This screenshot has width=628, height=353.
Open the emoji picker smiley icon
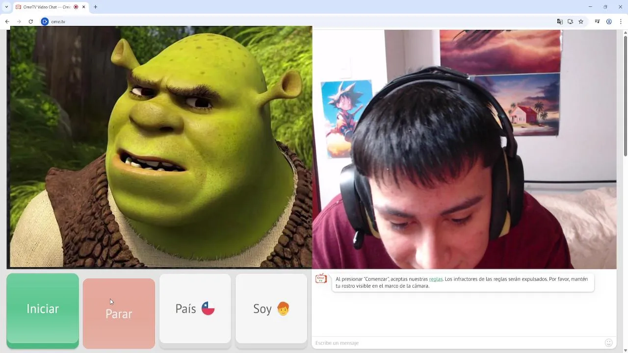pyautogui.click(x=609, y=343)
